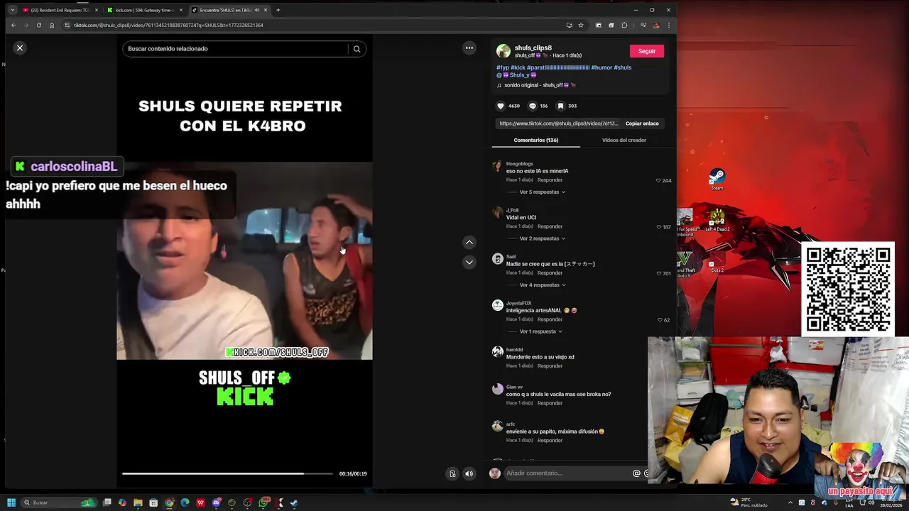Open the #kick hashtag link
Screen dimensions: 909x511
pos(518,67)
